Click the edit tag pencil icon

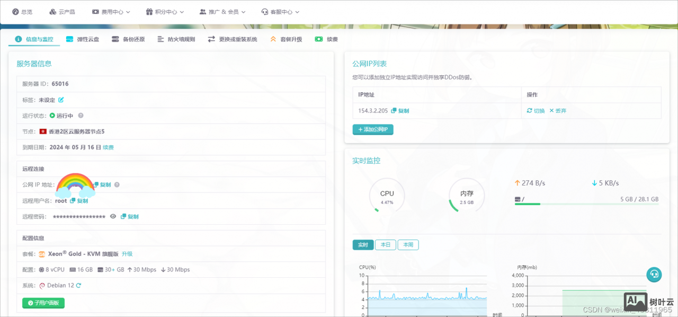[61, 100]
